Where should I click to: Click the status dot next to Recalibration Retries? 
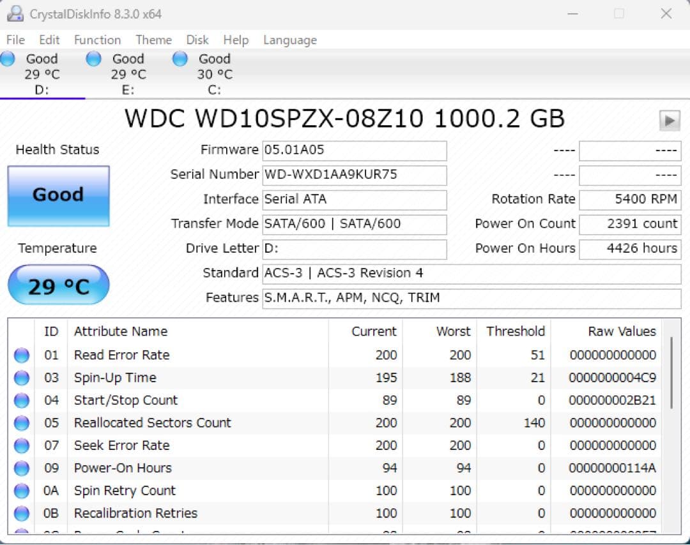tap(21, 513)
